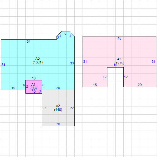The image size is (157, 157).
Task: Click the 22 dimension on A2's left edge
Action: pos(44,108)
